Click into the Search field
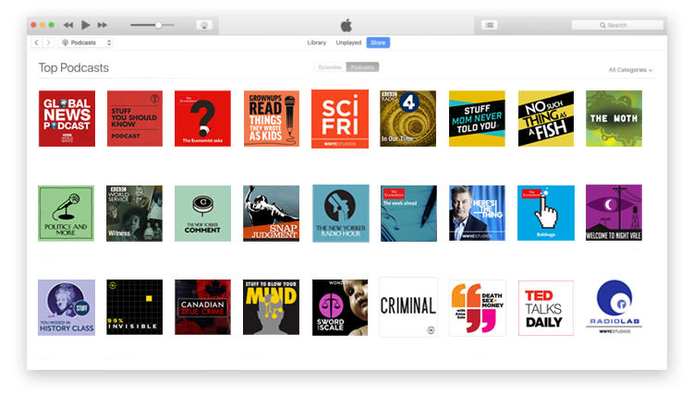 coord(617,25)
